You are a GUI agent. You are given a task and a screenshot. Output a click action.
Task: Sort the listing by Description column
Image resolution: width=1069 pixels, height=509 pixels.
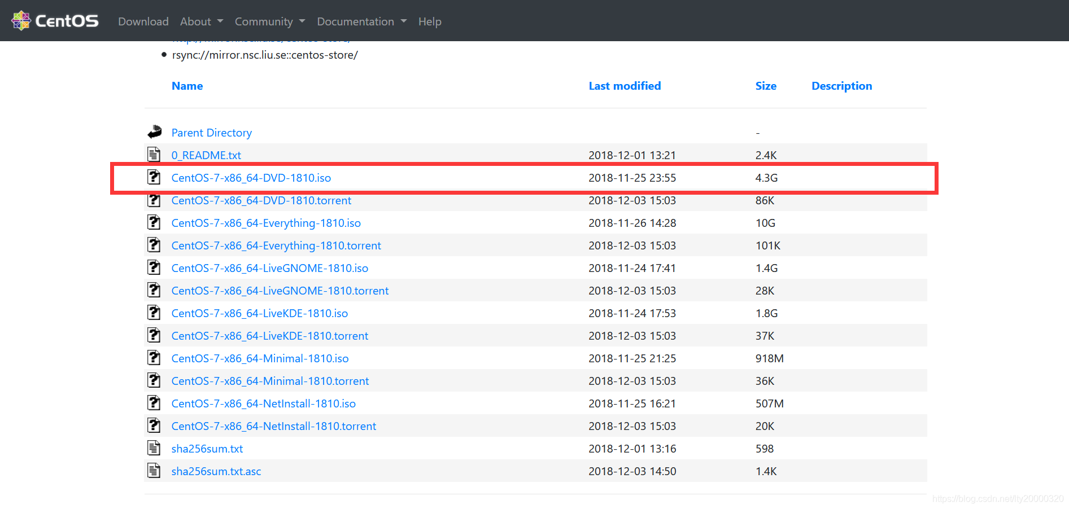841,86
